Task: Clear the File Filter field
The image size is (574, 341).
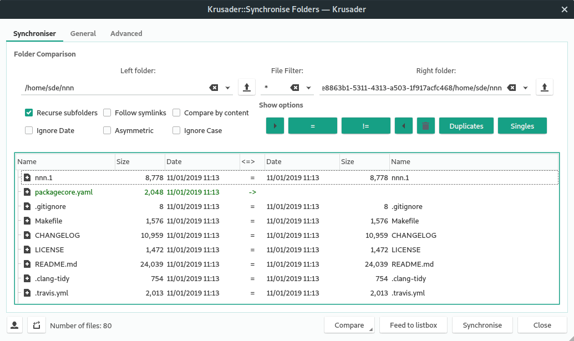Action: [x=294, y=88]
